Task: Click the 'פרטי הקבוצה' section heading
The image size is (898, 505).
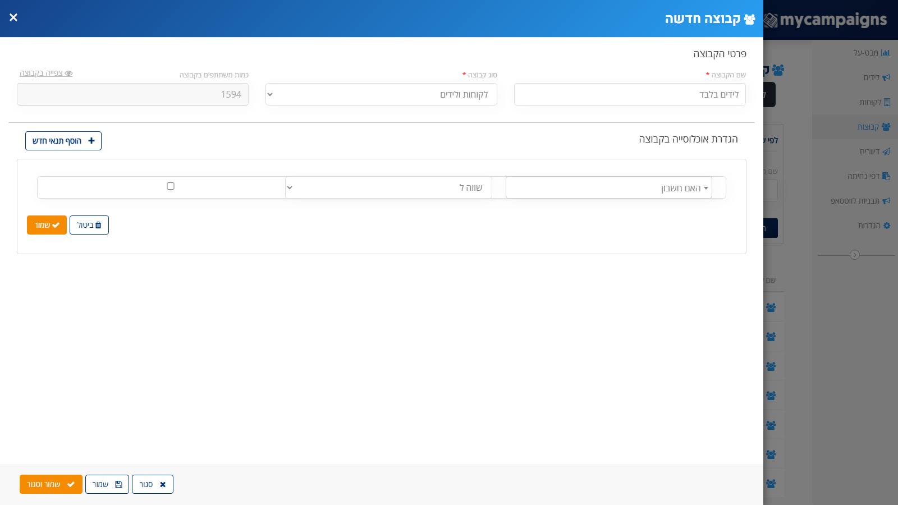Action: click(x=720, y=54)
